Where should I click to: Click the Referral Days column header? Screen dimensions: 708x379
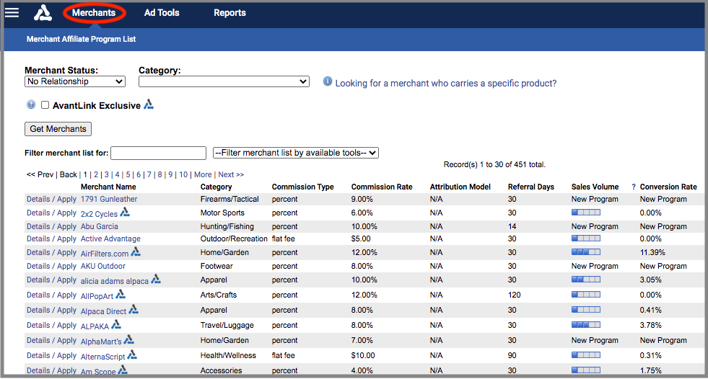click(x=531, y=187)
